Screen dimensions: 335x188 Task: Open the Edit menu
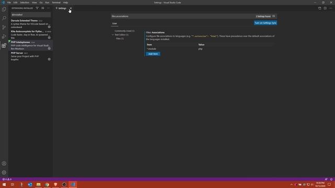pos(15,3)
